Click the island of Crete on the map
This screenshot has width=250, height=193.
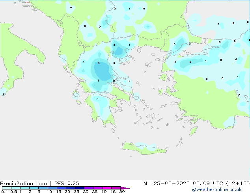coord(144,148)
